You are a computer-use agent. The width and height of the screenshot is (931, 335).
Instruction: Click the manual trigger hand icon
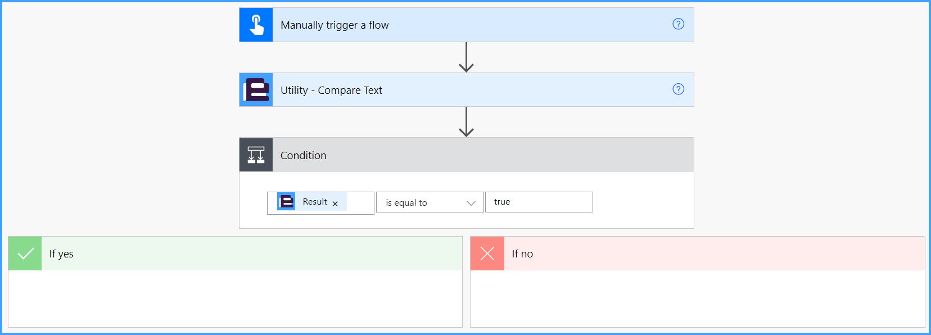(256, 25)
